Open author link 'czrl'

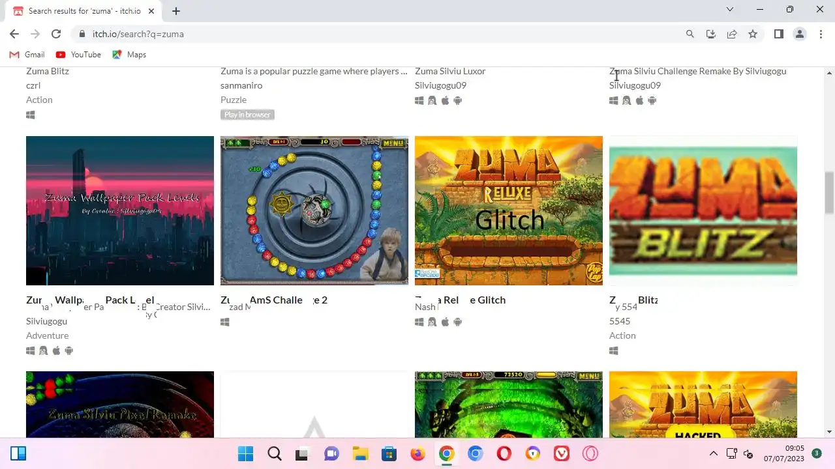click(33, 85)
